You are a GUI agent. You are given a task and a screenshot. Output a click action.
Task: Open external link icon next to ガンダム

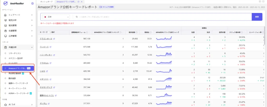click(49, 104)
